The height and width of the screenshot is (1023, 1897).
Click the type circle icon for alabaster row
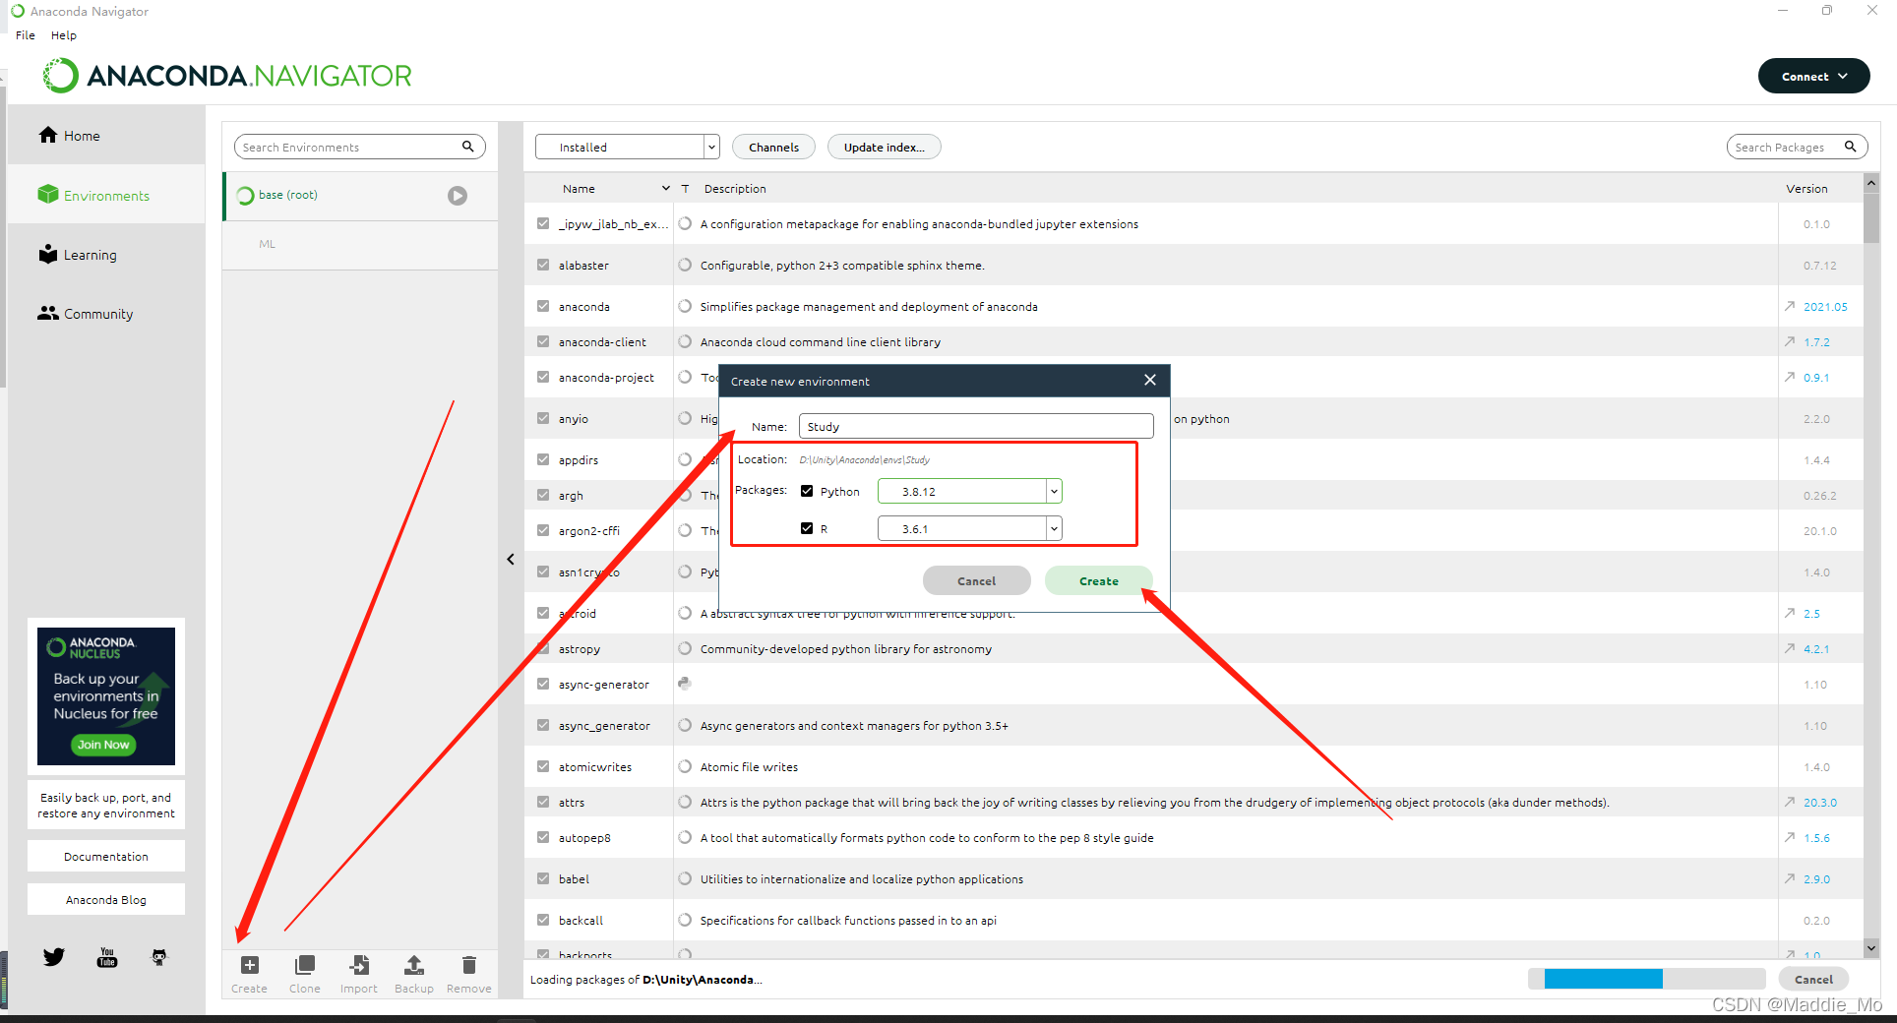[x=685, y=265]
